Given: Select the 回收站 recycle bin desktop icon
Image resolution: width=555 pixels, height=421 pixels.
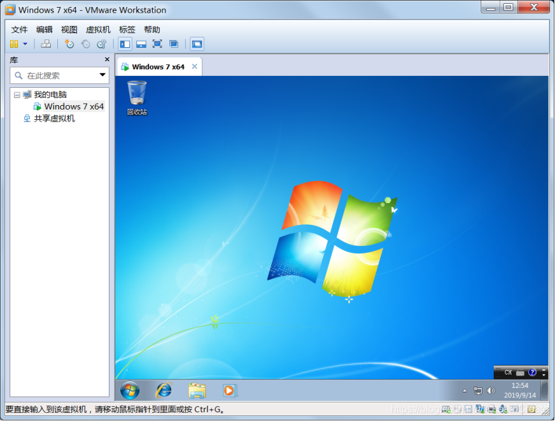Looking at the screenshot, I should pyautogui.click(x=137, y=98).
